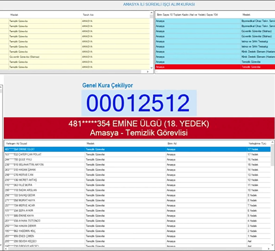Image resolution: width=275 pixels, height=251 pixels.
Task: Click the red EMİNE ÜLGÜ (18. YEDEK) banner
Action: coord(139,128)
